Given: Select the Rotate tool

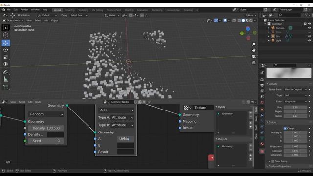Looking at the screenshot, I should pos(6,50).
